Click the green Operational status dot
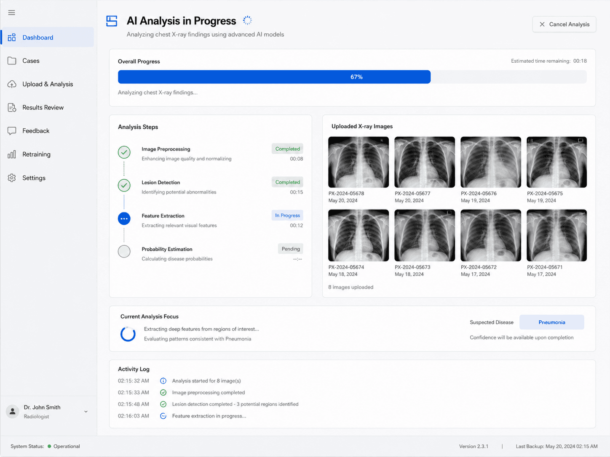This screenshot has height=457, width=610. point(49,446)
